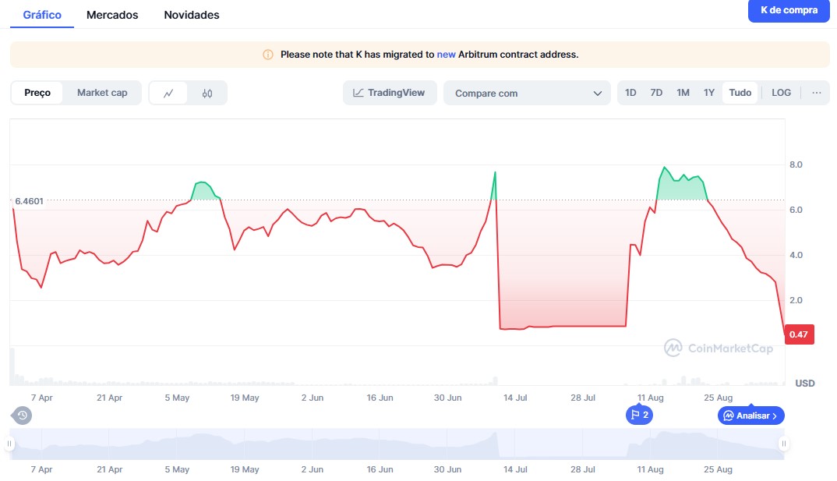Set time range to 1Y

tap(709, 93)
